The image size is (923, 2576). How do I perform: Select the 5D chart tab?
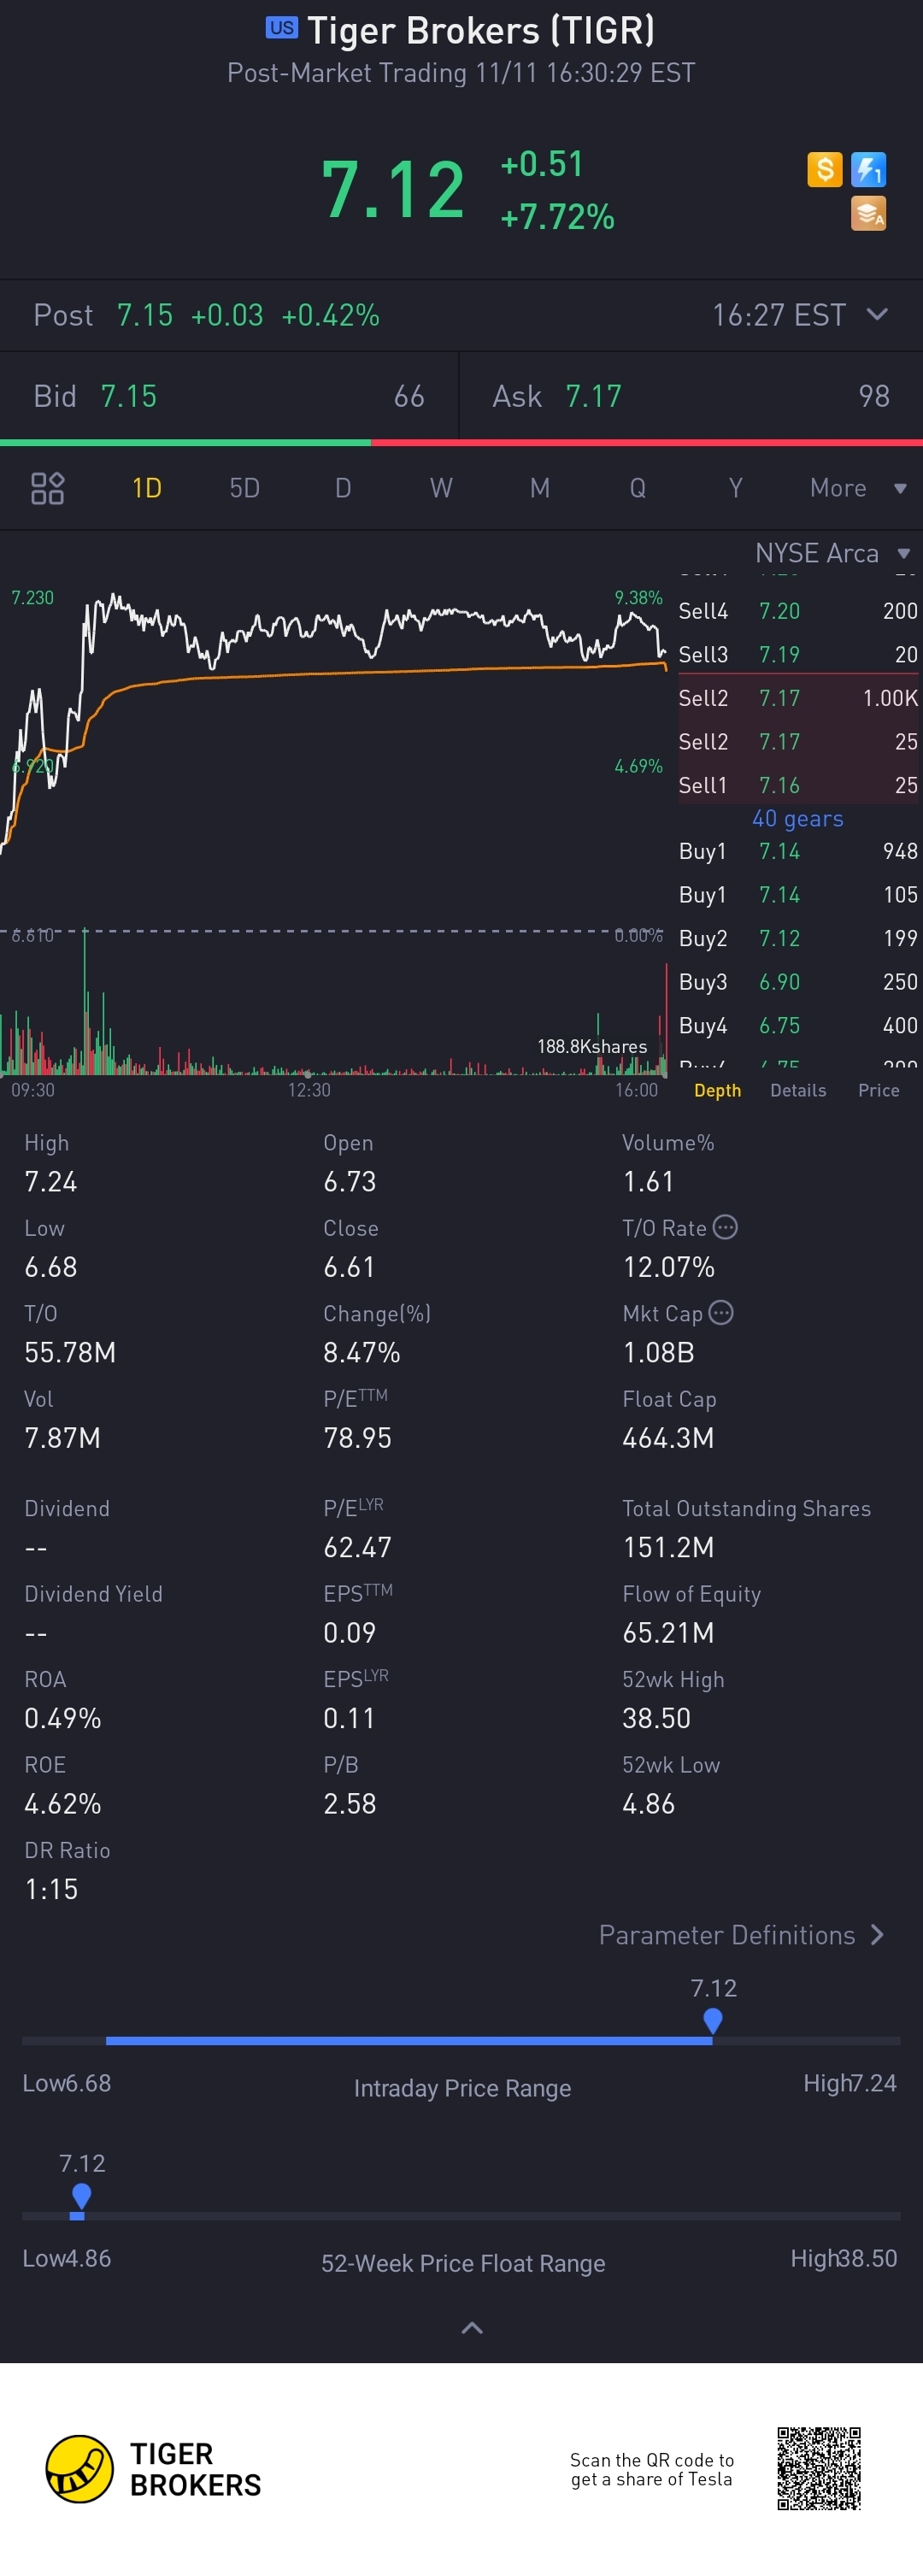[x=245, y=488]
